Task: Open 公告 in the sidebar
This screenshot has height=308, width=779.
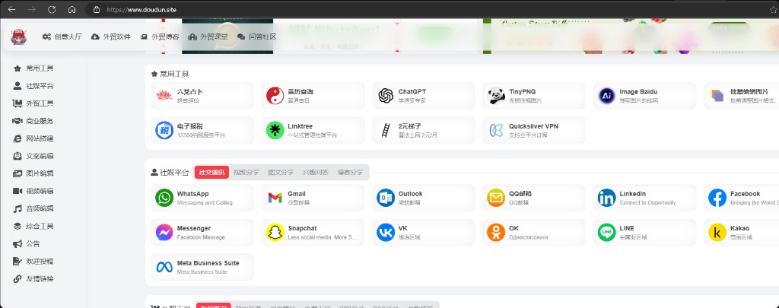Action: pos(27,244)
